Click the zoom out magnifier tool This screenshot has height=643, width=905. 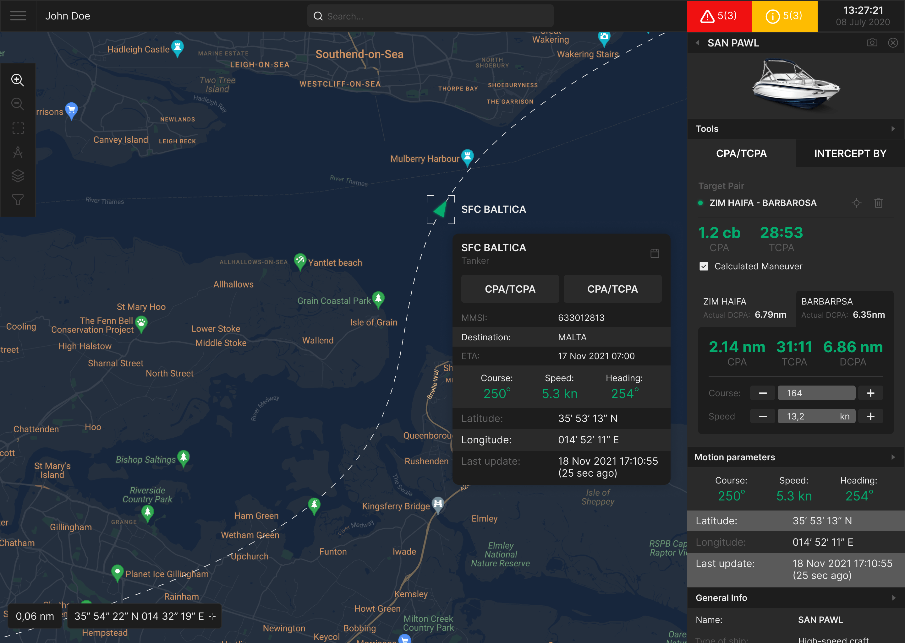coord(17,104)
